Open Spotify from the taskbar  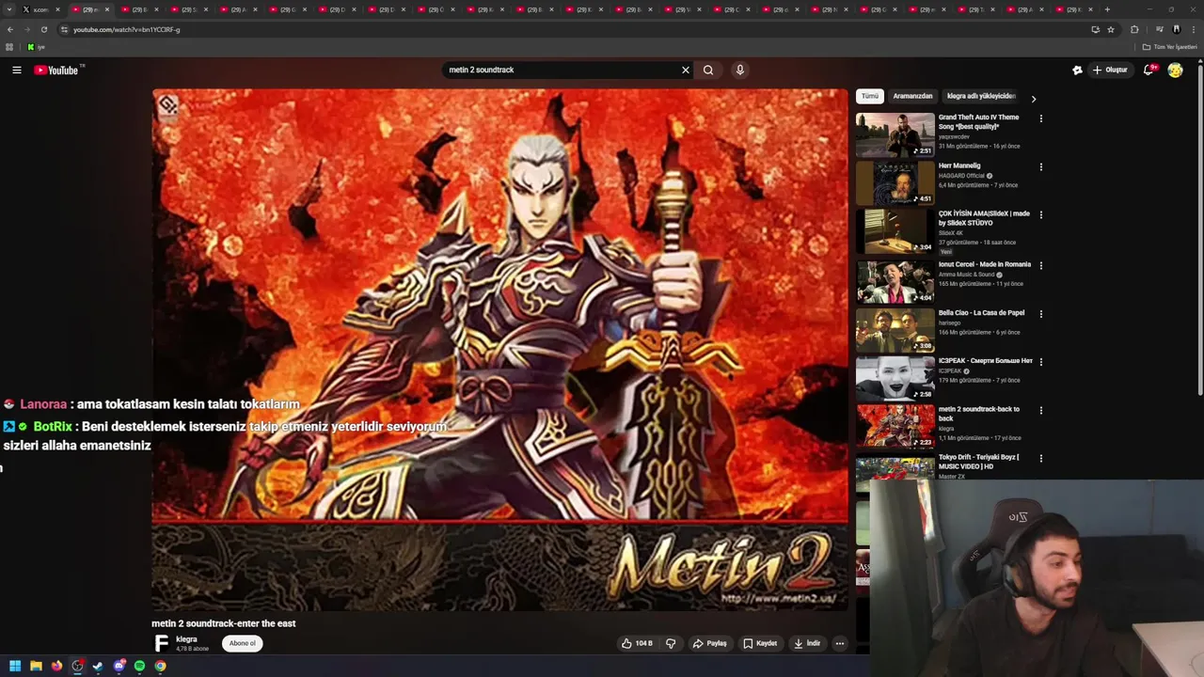point(139,666)
